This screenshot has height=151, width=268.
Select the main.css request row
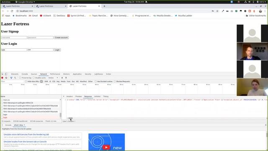pyautogui.click(x=31, y=100)
